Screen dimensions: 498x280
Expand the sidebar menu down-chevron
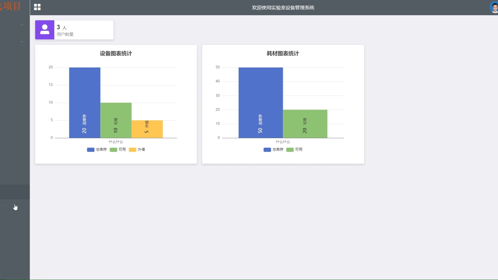pos(22,25)
